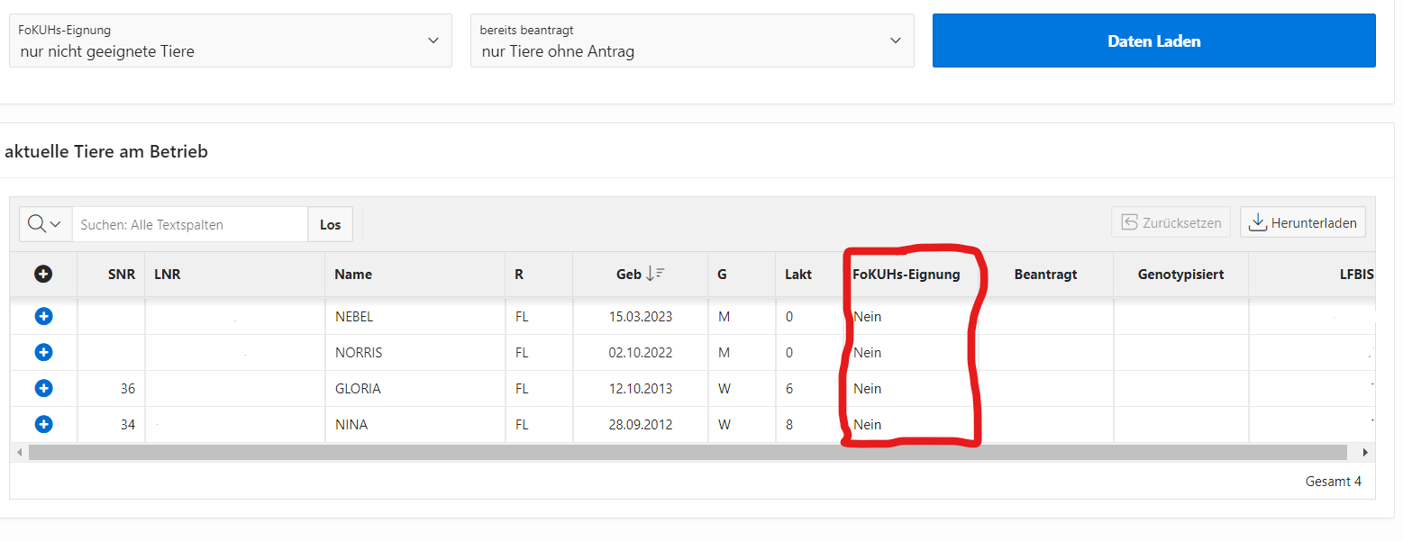Screen dimensions: 1403x541
Task: Click the Zurücksetzen reset button
Action: point(1171,222)
